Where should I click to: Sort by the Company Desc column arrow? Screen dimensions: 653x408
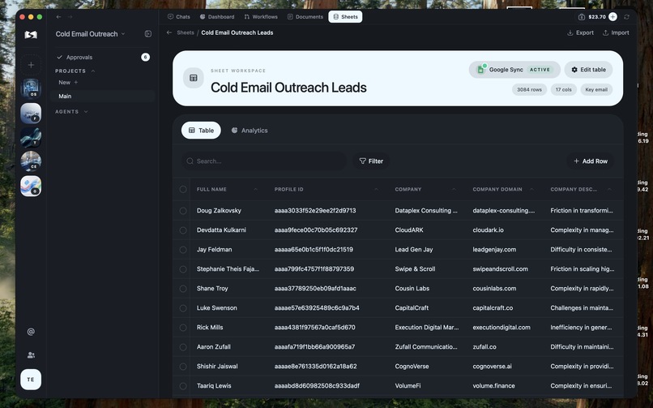point(609,189)
